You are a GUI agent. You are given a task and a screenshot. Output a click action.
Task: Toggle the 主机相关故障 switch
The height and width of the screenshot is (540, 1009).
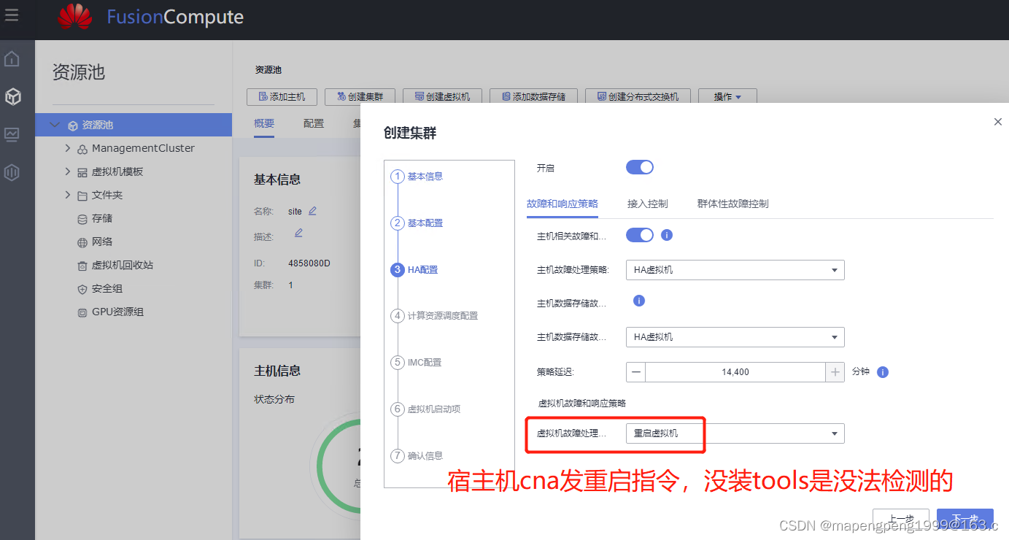click(x=640, y=235)
